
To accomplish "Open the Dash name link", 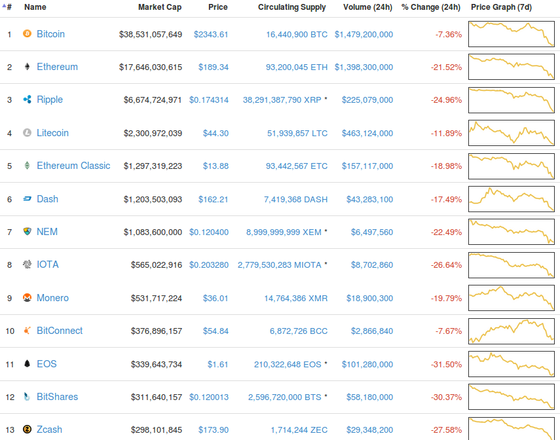I will tap(47, 199).
